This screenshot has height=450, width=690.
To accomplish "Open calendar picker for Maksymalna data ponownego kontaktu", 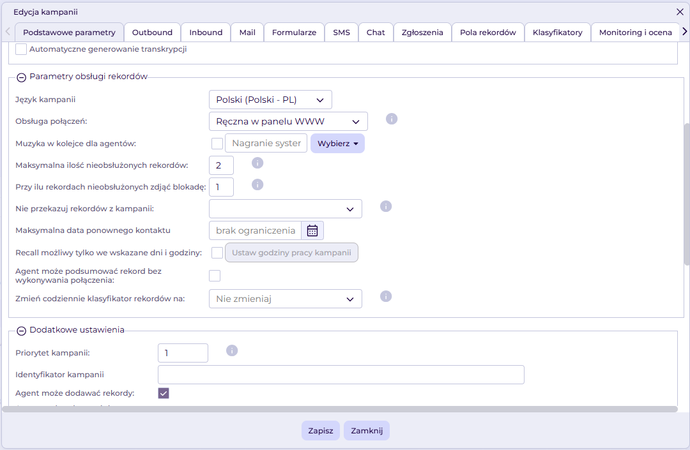I will coord(312,230).
